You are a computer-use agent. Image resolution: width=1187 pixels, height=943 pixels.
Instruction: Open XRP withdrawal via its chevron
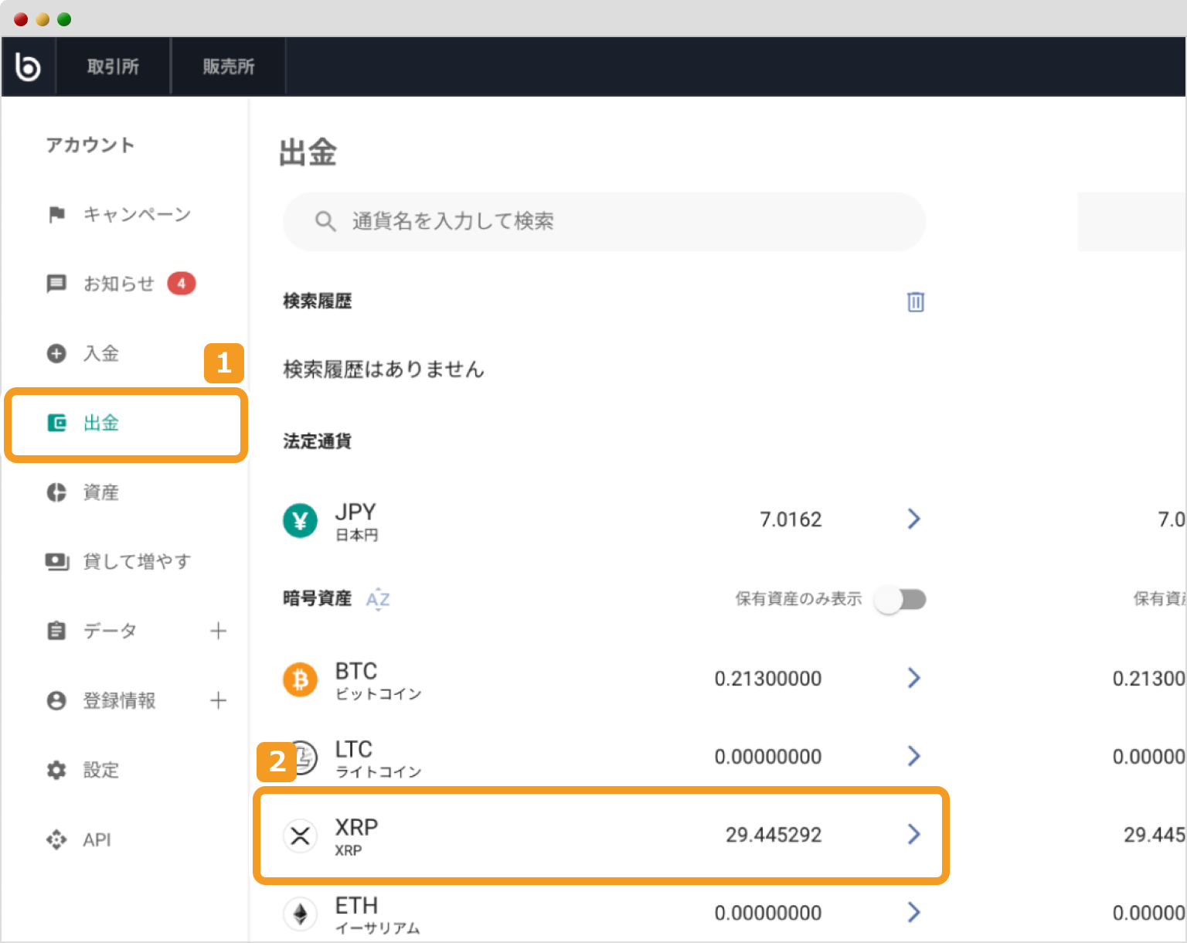coord(914,835)
